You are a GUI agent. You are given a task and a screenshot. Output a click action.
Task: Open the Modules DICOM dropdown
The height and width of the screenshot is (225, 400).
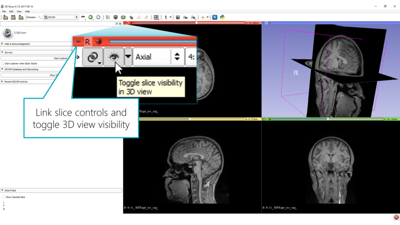click(61, 17)
